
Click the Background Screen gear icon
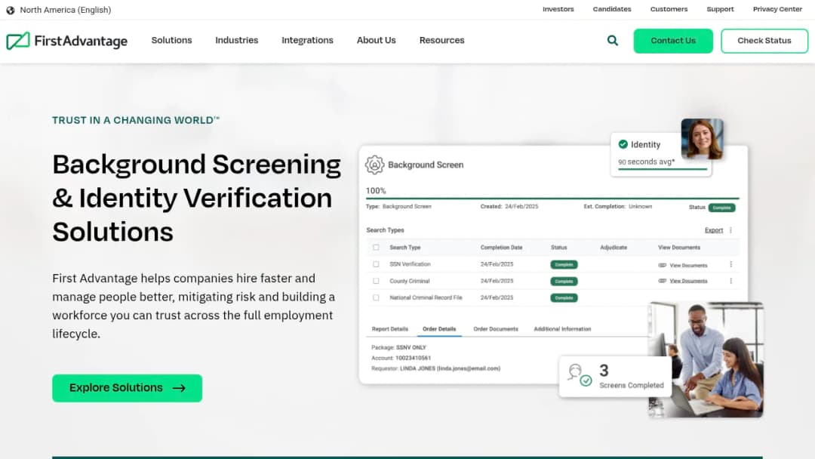point(374,165)
